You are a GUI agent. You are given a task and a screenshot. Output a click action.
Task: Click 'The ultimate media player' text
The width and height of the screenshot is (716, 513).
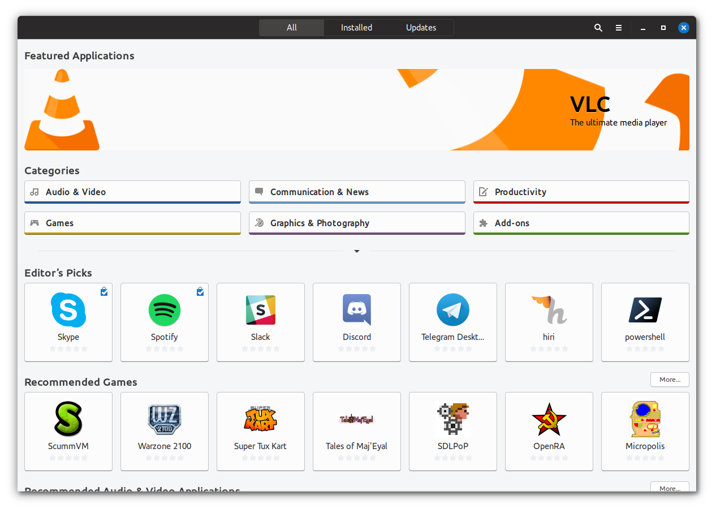click(619, 123)
